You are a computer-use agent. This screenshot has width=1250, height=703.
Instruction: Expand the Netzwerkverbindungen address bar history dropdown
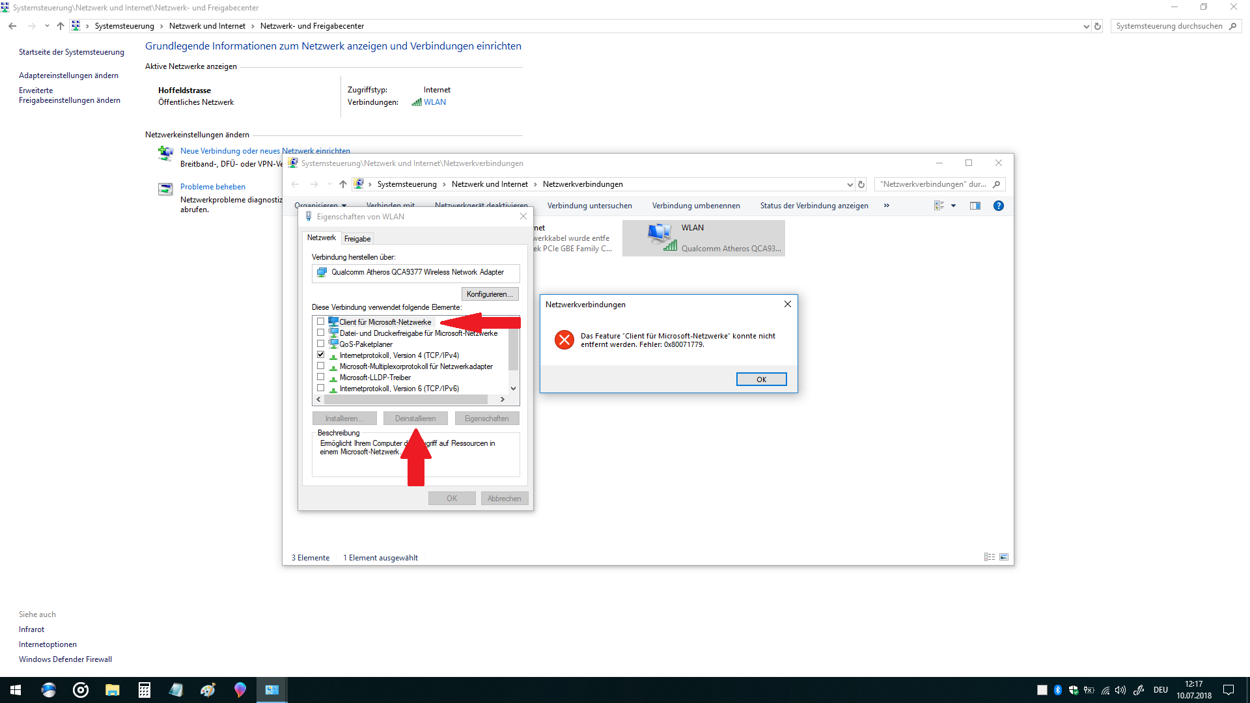pos(850,184)
